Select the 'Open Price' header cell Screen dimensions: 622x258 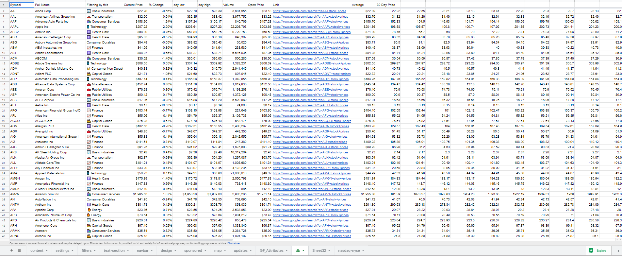pos(259,5)
